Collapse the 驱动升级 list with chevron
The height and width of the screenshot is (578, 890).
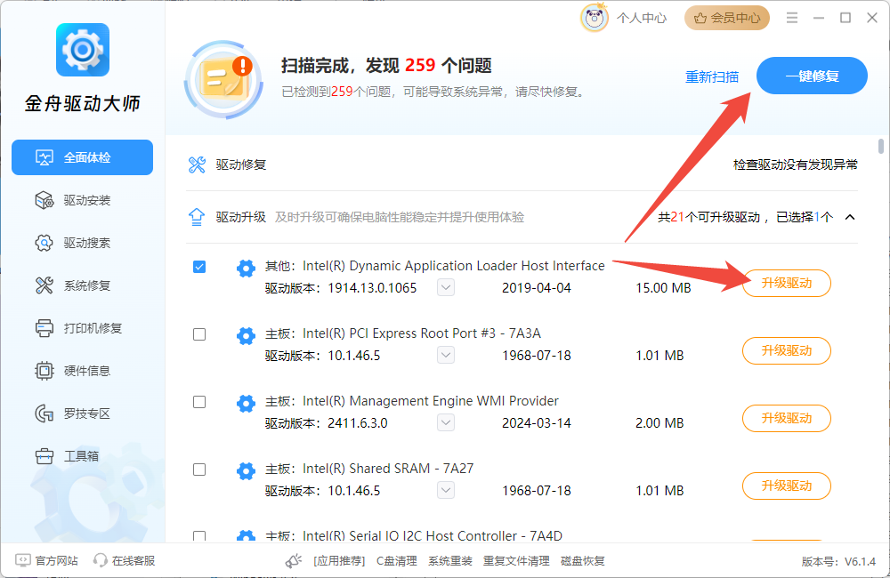[x=850, y=217]
